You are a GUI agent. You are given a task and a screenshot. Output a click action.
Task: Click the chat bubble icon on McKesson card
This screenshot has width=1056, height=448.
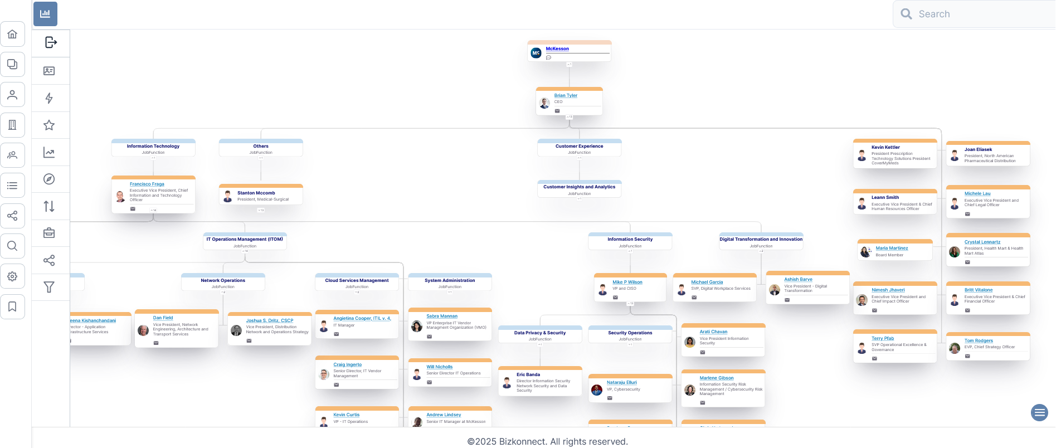(549, 57)
